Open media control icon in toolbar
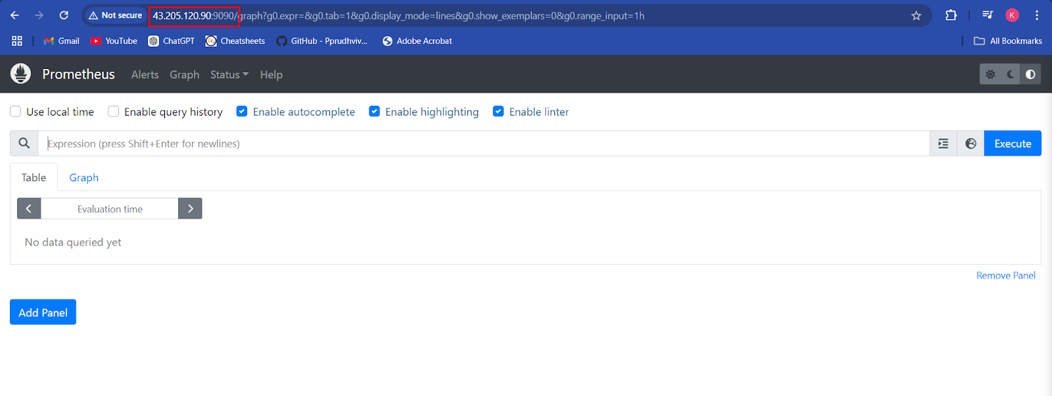Viewport: 1052px width, 396px height. click(988, 15)
